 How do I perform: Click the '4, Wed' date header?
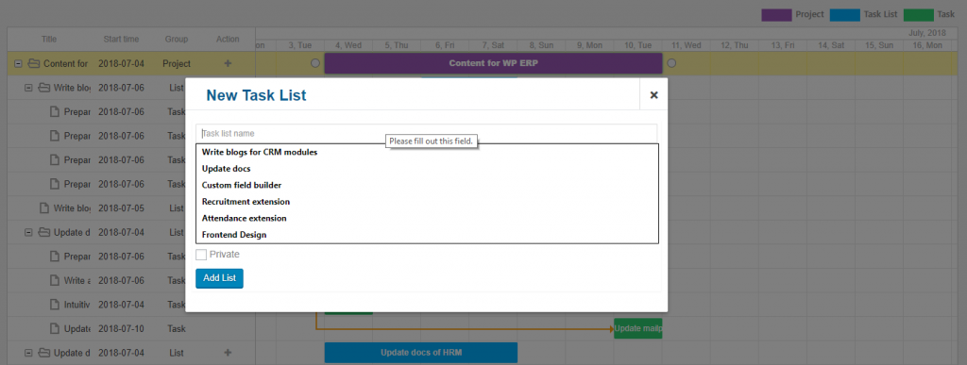[x=348, y=45]
